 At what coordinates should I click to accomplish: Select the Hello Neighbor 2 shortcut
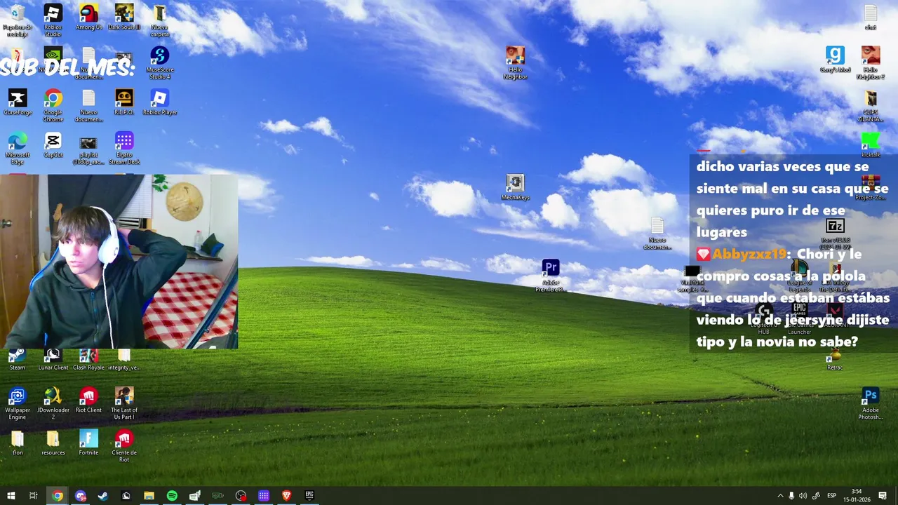click(x=871, y=63)
